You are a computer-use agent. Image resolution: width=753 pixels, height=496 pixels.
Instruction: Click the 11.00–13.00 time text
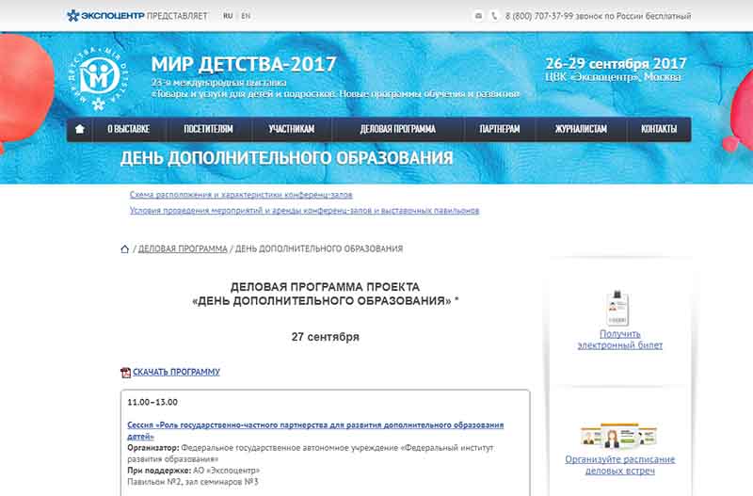point(152,402)
